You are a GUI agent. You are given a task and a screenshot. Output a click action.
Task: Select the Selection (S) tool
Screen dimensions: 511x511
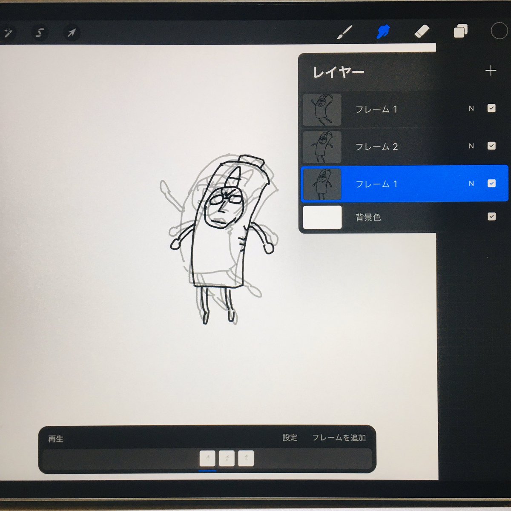coord(40,32)
